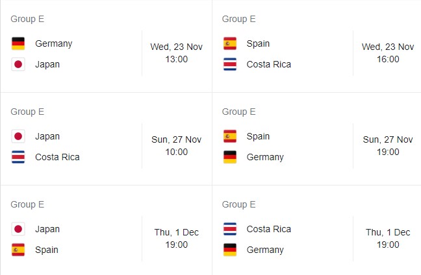Click Costa Rica flag in Wed 16:00 match
The image size is (421, 275).
tap(230, 64)
